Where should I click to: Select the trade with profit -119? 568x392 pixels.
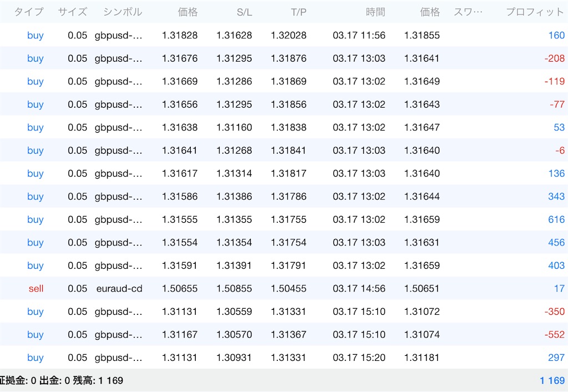(284, 81)
